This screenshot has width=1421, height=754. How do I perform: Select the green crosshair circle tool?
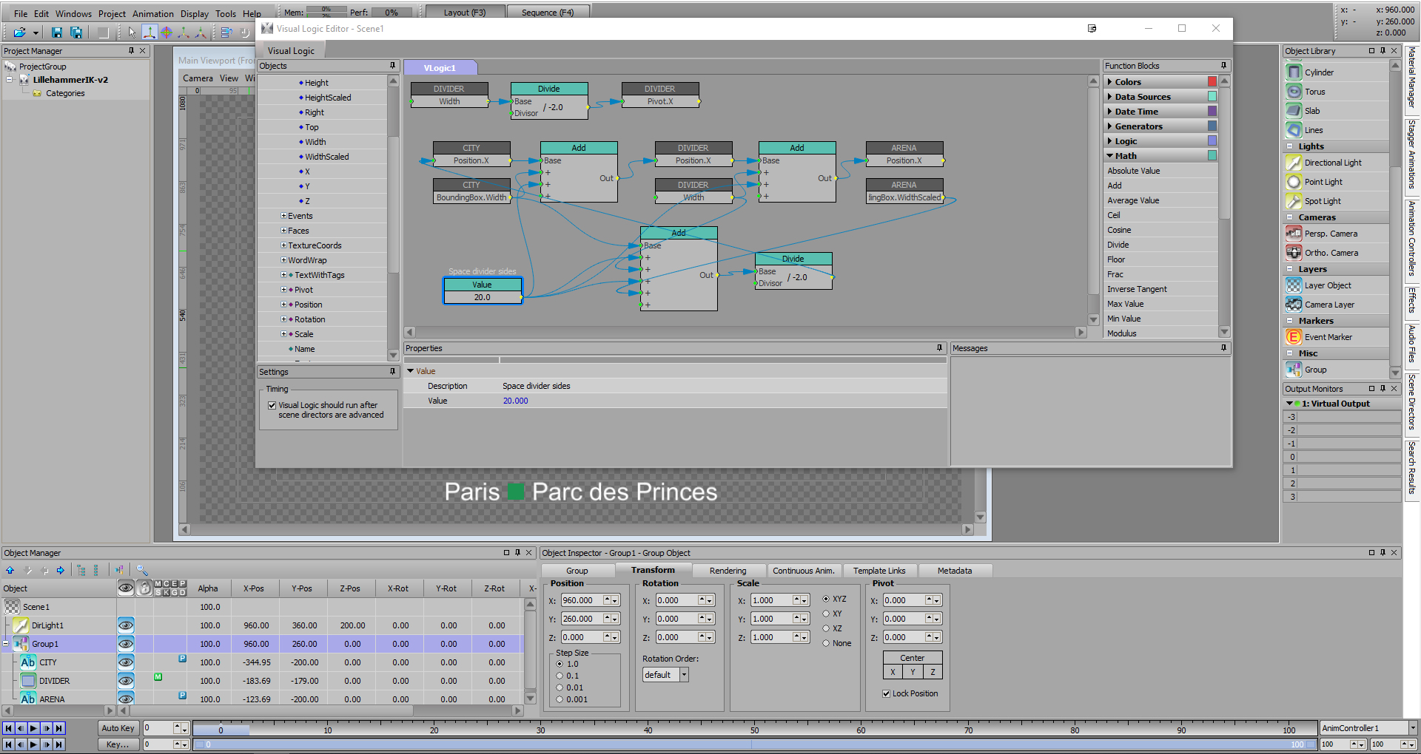pos(167,33)
